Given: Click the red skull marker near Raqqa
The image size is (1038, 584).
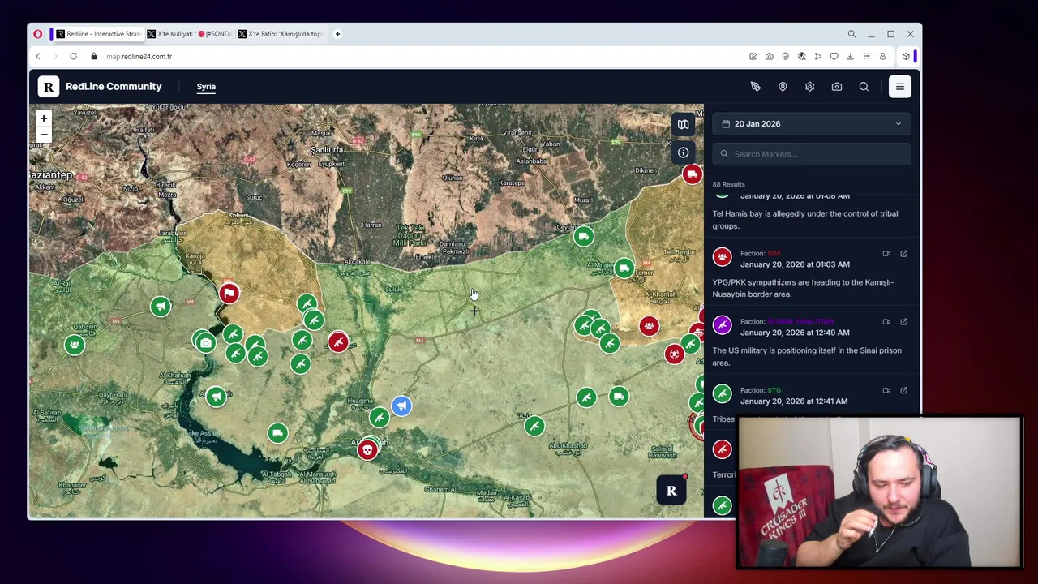Looking at the screenshot, I should [x=367, y=449].
